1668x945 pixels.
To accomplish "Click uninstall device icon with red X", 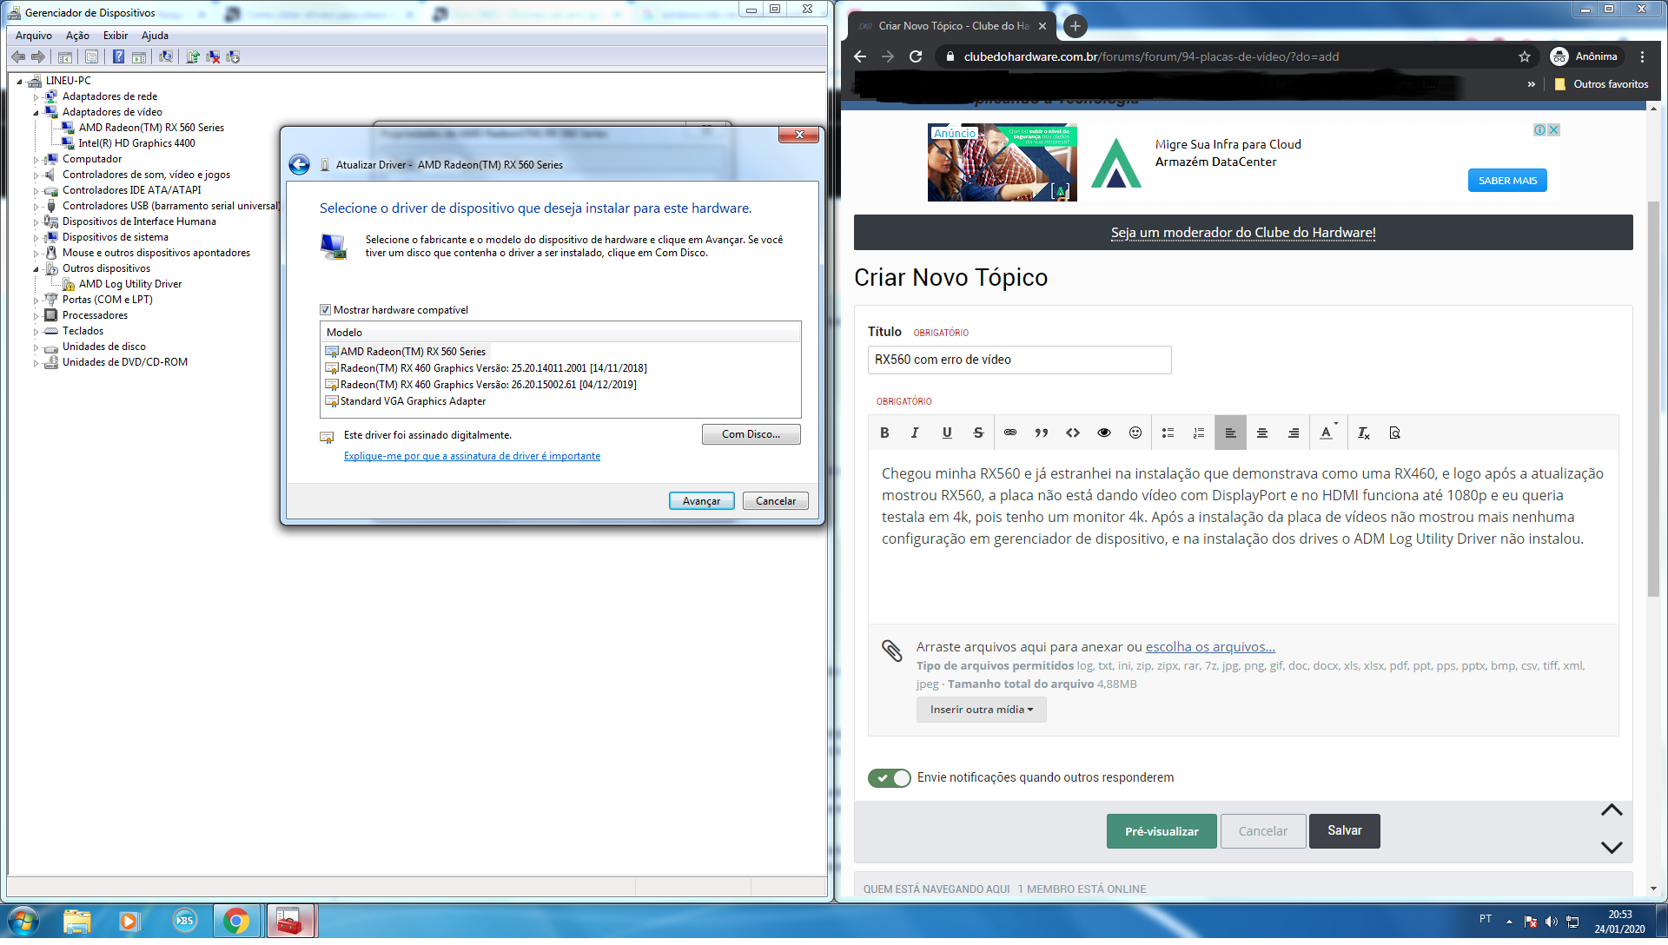I will [x=213, y=57].
